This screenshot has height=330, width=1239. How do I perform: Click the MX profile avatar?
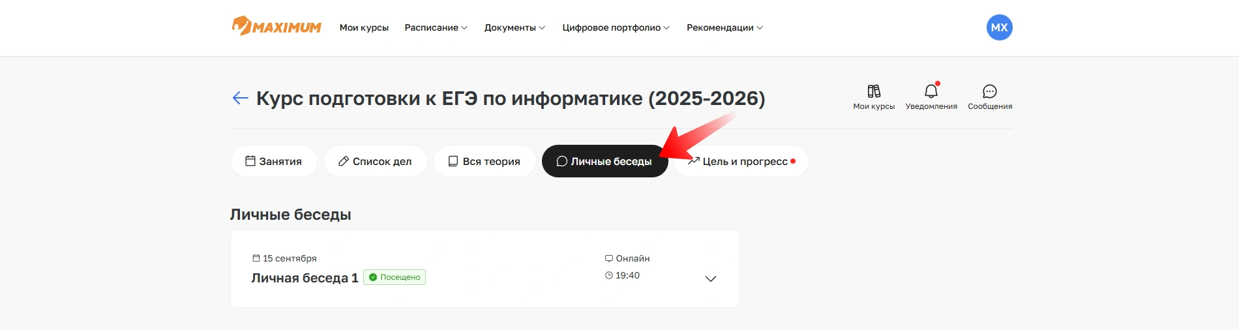[999, 27]
